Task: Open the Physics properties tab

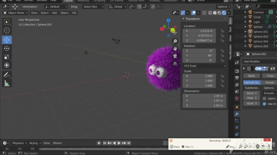Action: [x=237, y=127]
